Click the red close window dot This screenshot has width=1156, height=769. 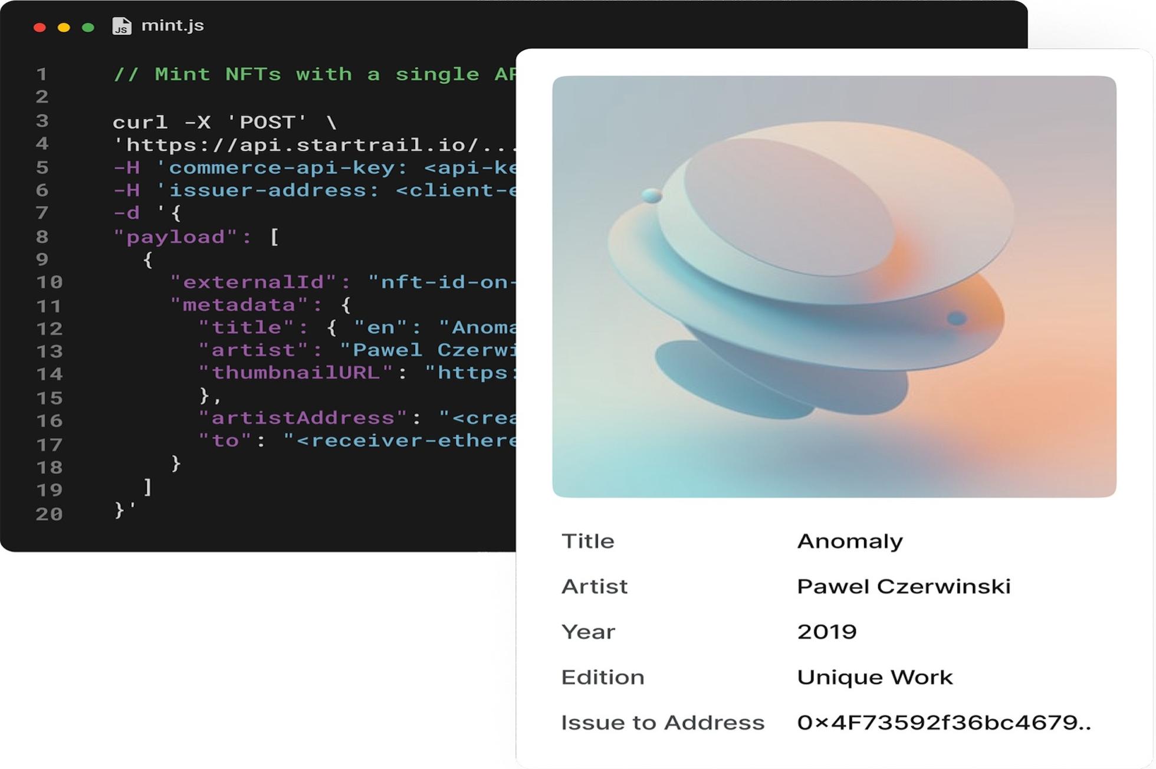tap(40, 27)
